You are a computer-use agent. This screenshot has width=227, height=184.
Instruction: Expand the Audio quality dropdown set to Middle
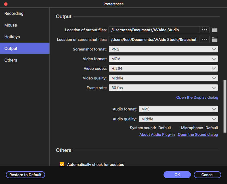[178, 119]
